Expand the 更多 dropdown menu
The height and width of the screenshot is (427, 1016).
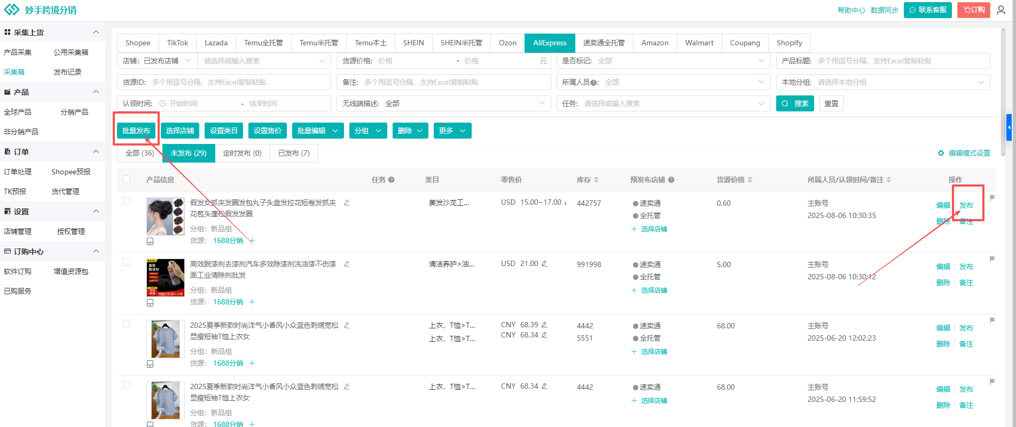452,131
